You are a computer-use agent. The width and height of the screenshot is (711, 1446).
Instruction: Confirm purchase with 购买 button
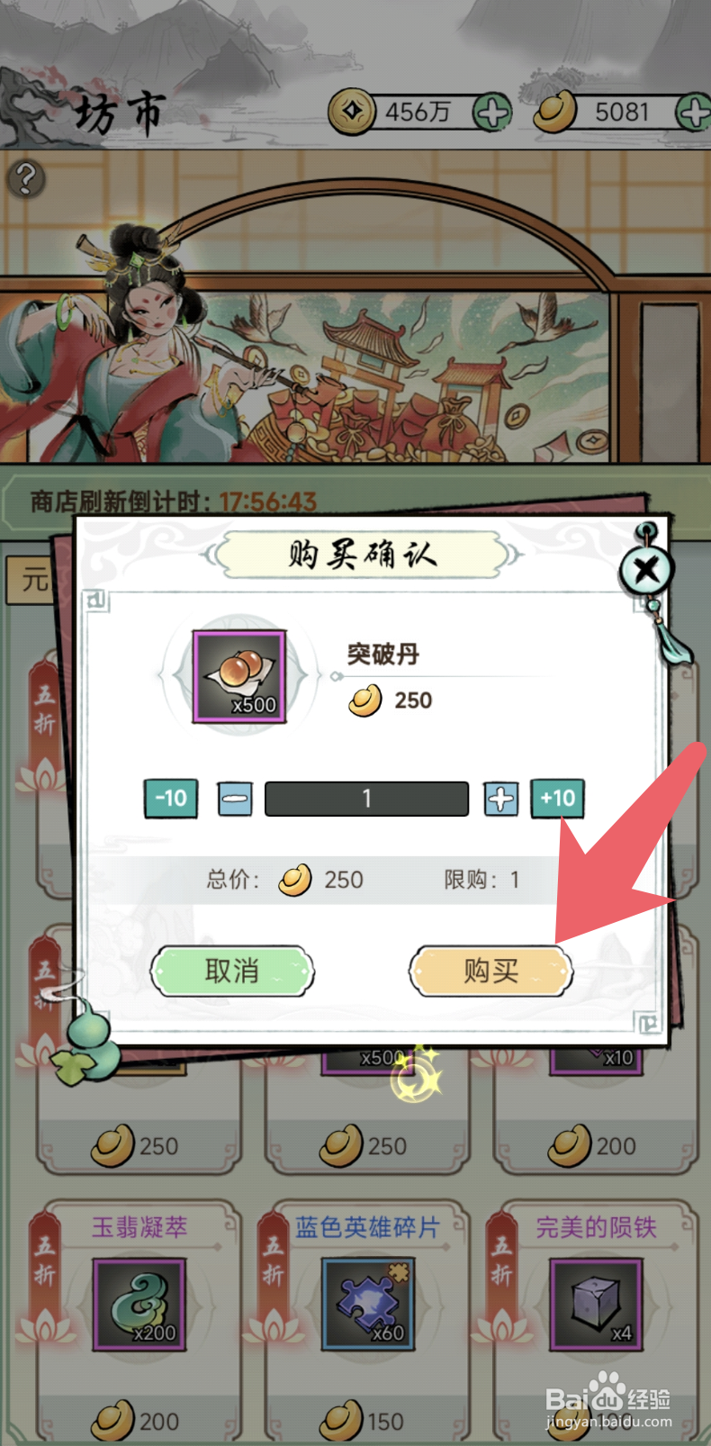[491, 972]
